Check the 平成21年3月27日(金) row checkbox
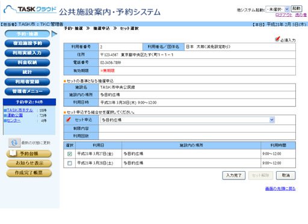This screenshot has width=308, height=224. [70, 154]
